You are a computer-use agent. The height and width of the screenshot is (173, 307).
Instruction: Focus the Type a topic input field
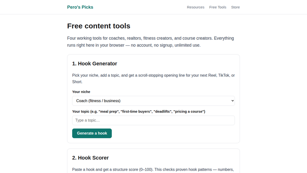click(x=153, y=120)
